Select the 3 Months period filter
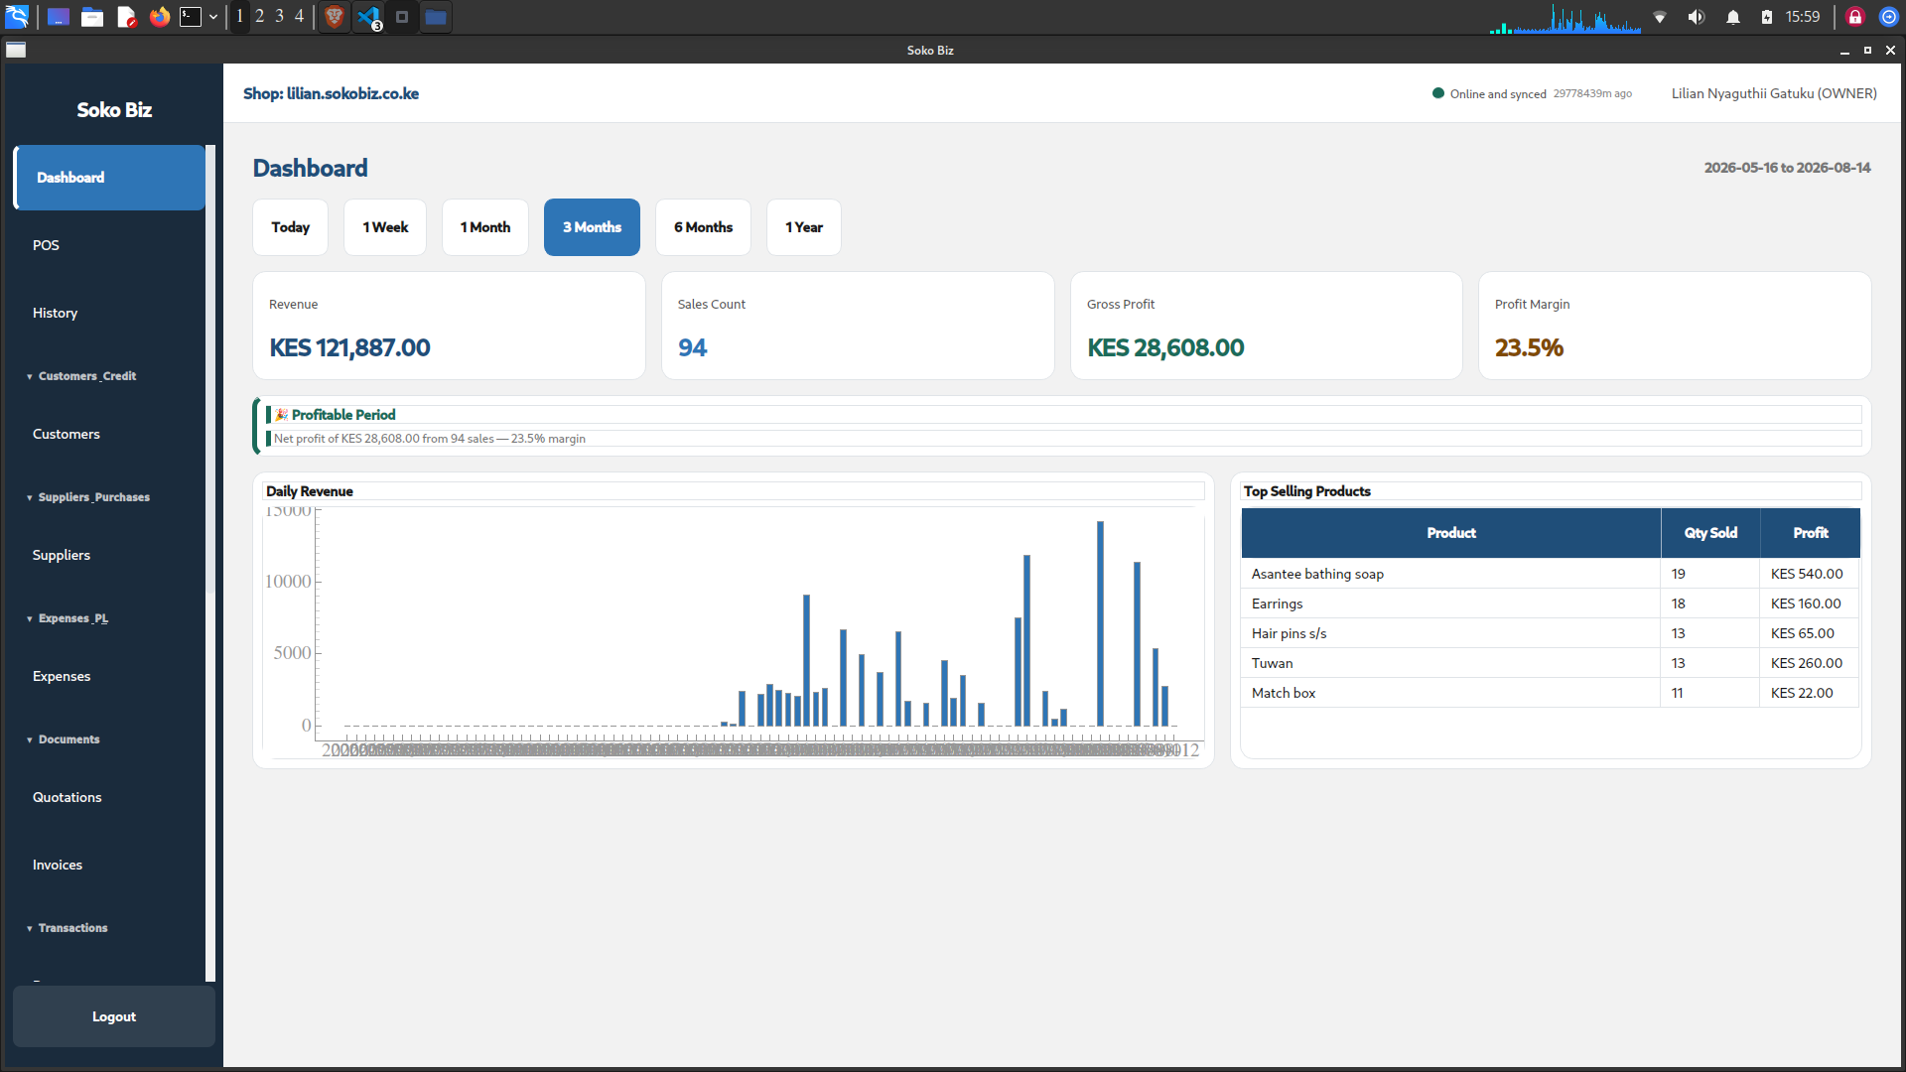 pyautogui.click(x=592, y=227)
